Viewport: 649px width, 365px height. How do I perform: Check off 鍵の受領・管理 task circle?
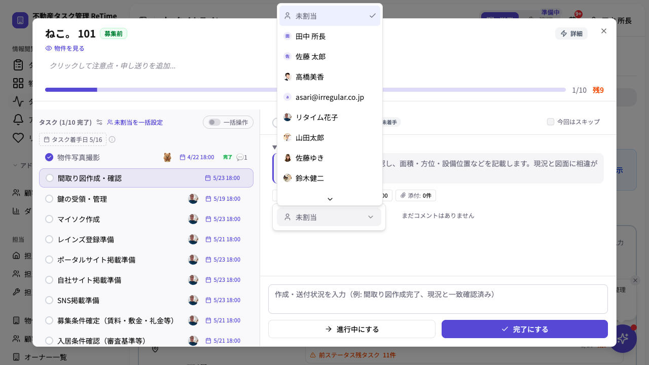pyautogui.click(x=49, y=199)
